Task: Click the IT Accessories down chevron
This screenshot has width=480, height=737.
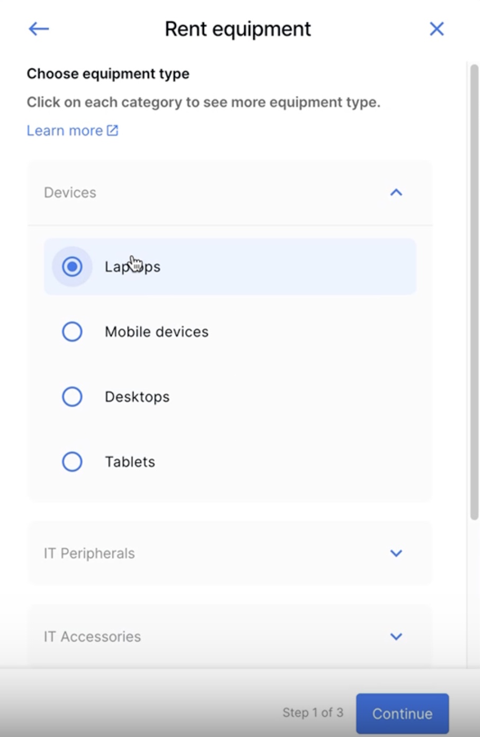Action: 396,637
